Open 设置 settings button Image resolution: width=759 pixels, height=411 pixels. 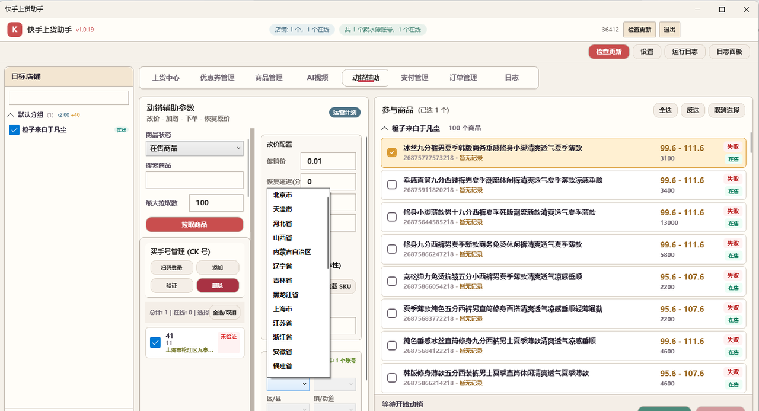point(647,52)
